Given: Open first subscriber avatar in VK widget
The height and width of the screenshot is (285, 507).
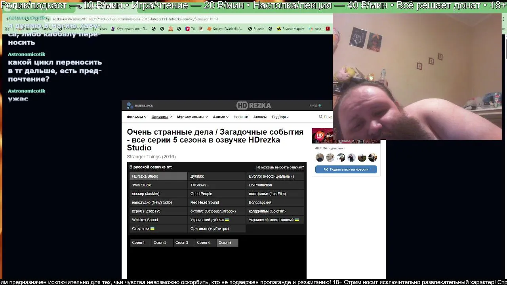Looking at the screenshot, I should 320,158.
